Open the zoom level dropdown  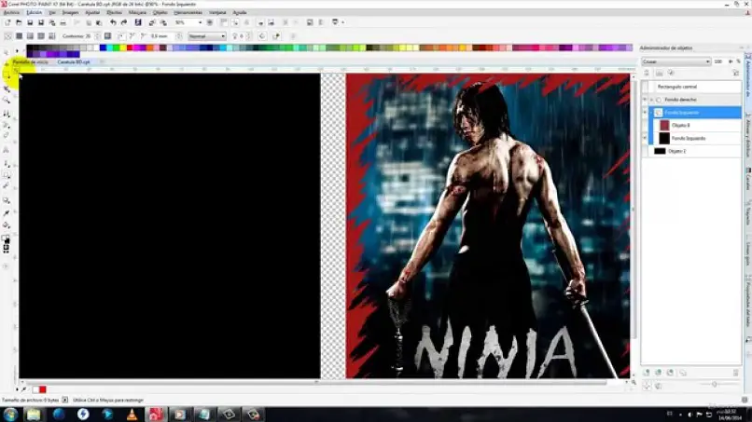click(200, 22)
